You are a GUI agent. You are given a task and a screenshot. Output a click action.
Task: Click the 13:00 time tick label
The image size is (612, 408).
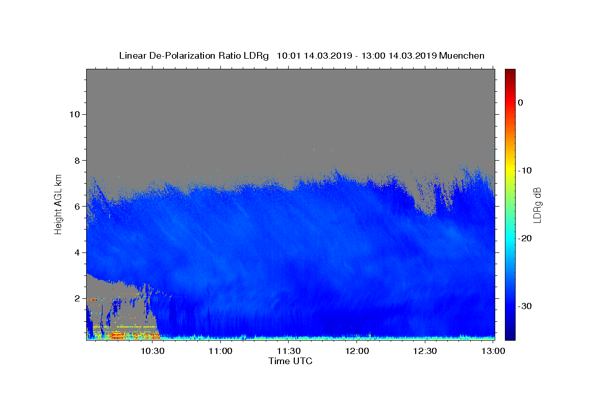[x=493, y=351]
